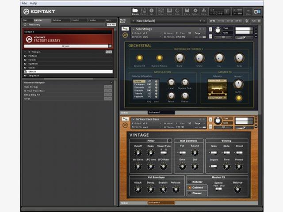Select rack page 01-16 button

(x=212, y=21)
